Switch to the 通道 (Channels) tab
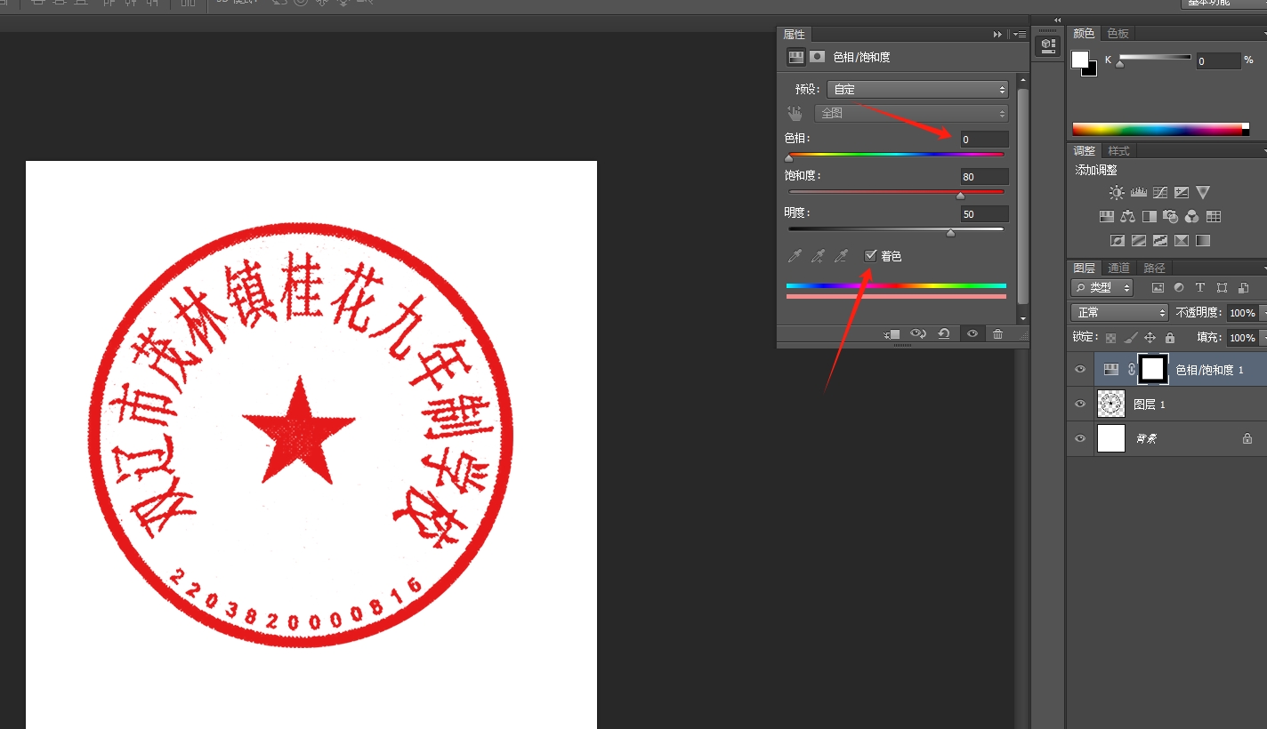 pos(1118,268)
